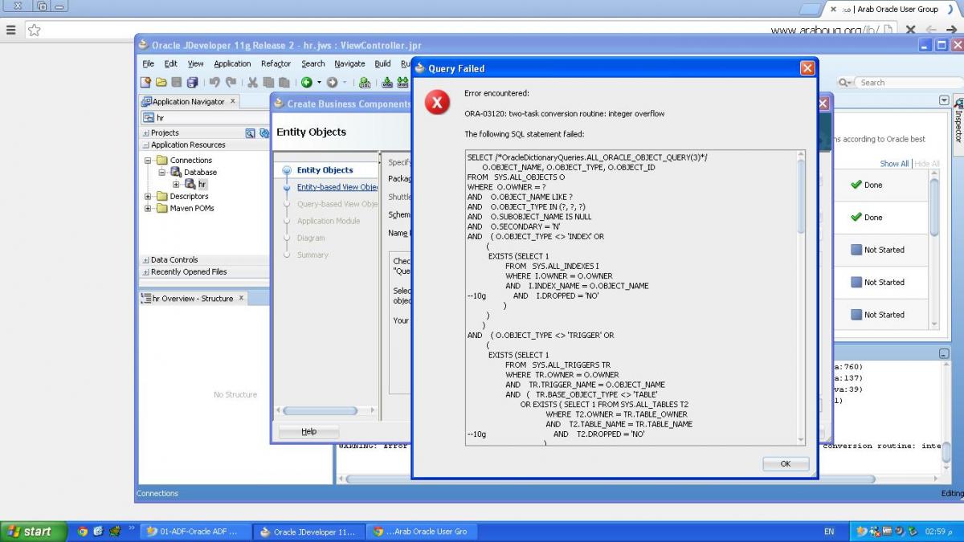Viewport: 964px width, 542px height.
Task: Click the Save All toolbar icon
Action: (192, 82)
